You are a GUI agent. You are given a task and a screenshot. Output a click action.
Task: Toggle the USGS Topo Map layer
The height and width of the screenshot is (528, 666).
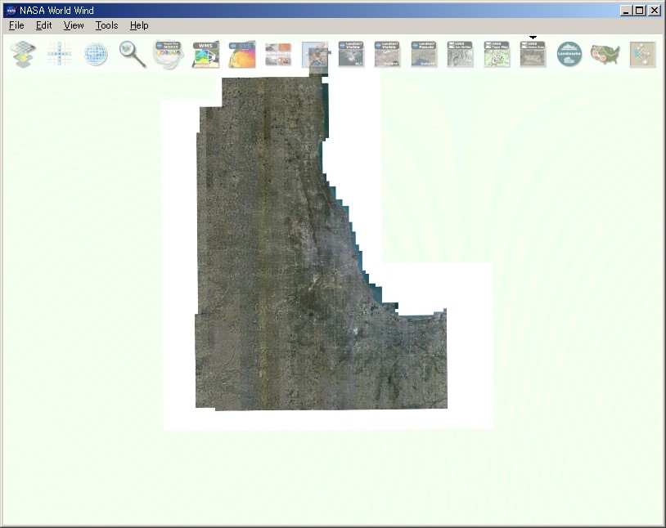[x=495, y=53]
